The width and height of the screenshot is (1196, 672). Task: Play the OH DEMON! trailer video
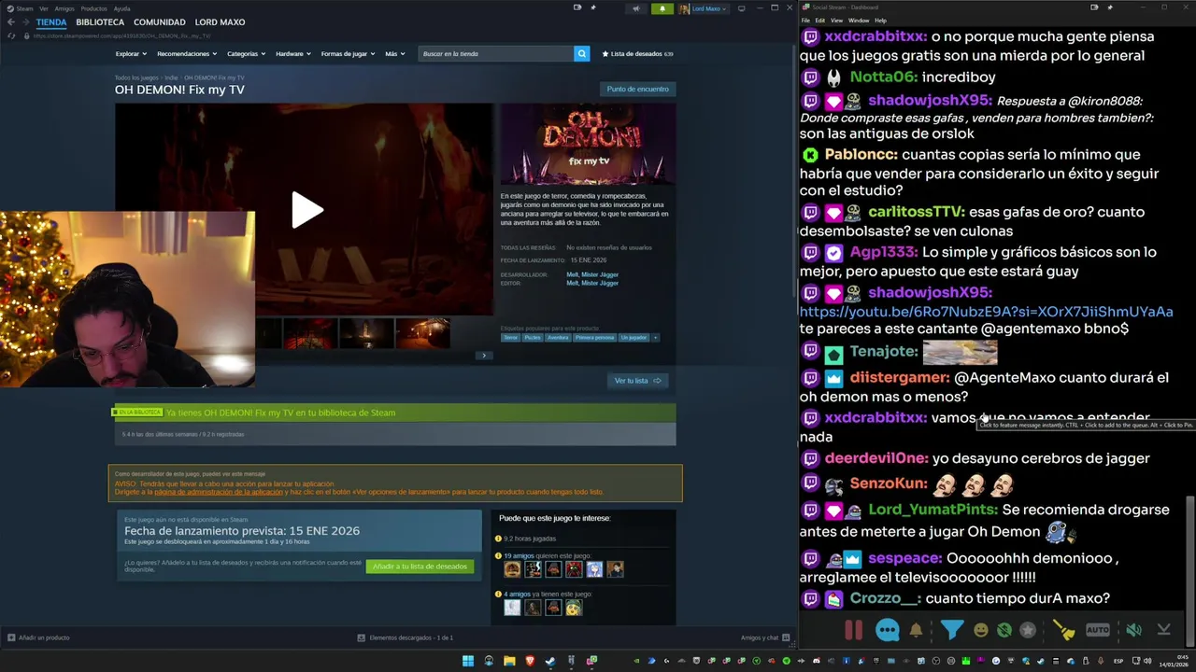coord(306,210)
